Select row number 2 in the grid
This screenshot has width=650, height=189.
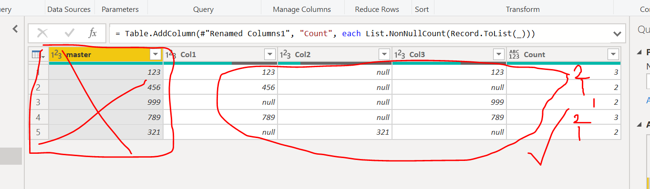click(x=38, y=87)
